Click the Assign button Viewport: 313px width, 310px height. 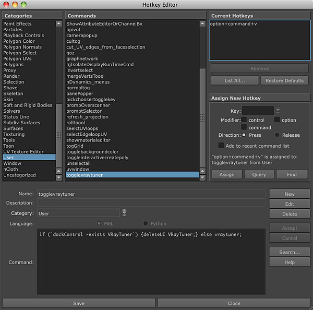[227, 174]
